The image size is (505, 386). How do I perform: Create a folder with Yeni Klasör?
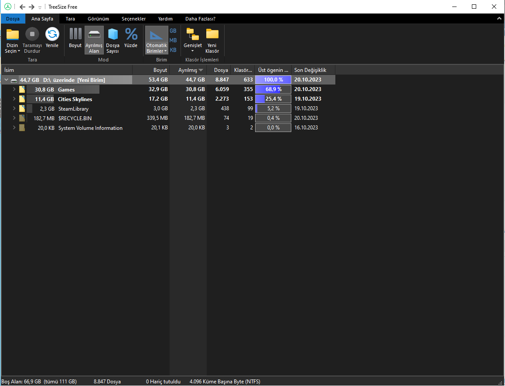point(212,41)
